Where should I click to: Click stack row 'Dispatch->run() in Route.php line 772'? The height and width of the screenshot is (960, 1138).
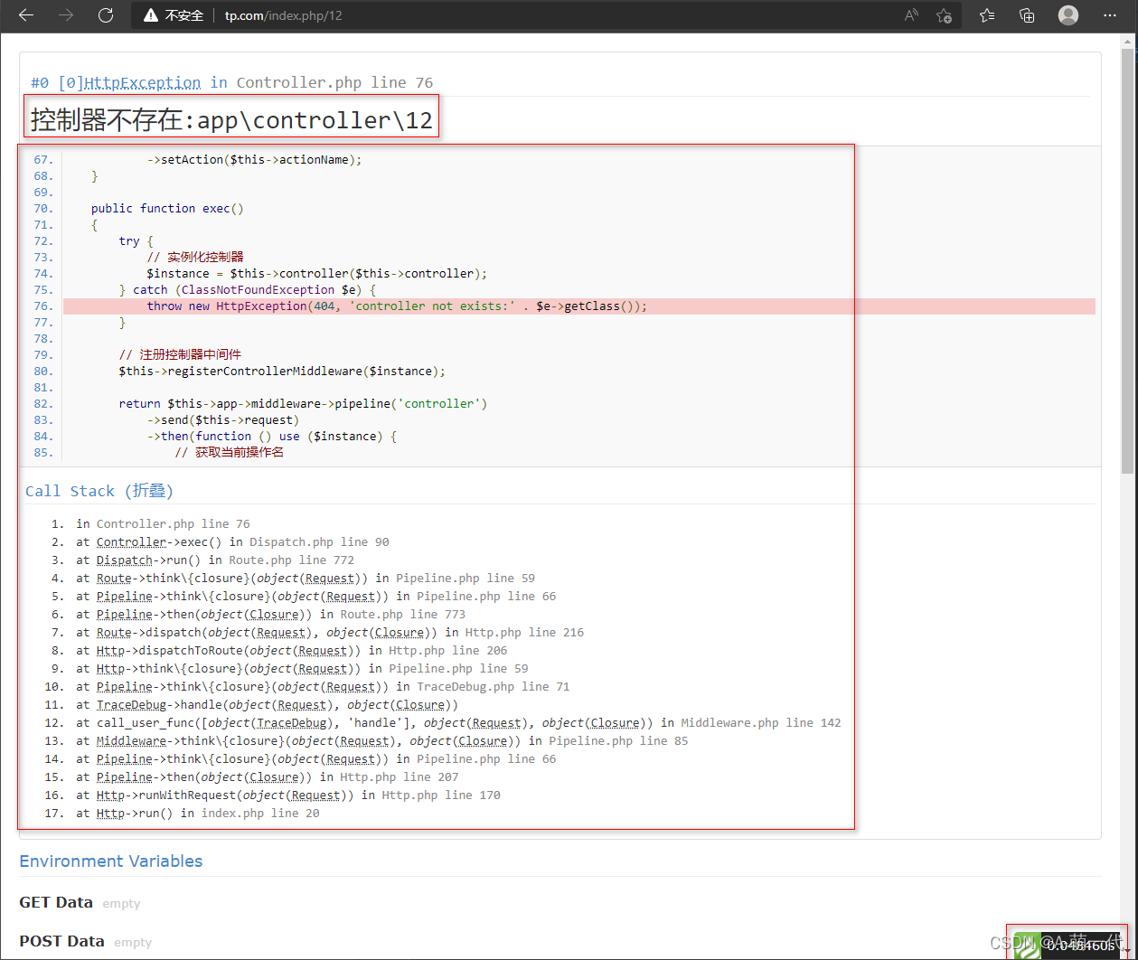215,560
